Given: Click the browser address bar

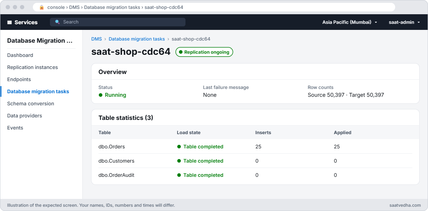Looking at the screenshot, I should click(x=214, y=7).
